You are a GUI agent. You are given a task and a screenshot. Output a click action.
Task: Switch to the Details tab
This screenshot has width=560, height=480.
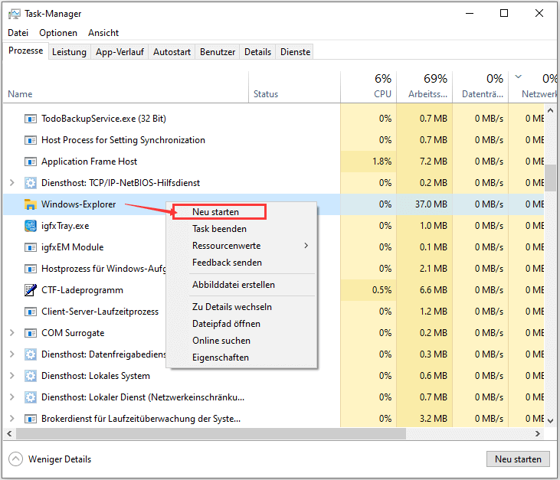tap(257, 52)
